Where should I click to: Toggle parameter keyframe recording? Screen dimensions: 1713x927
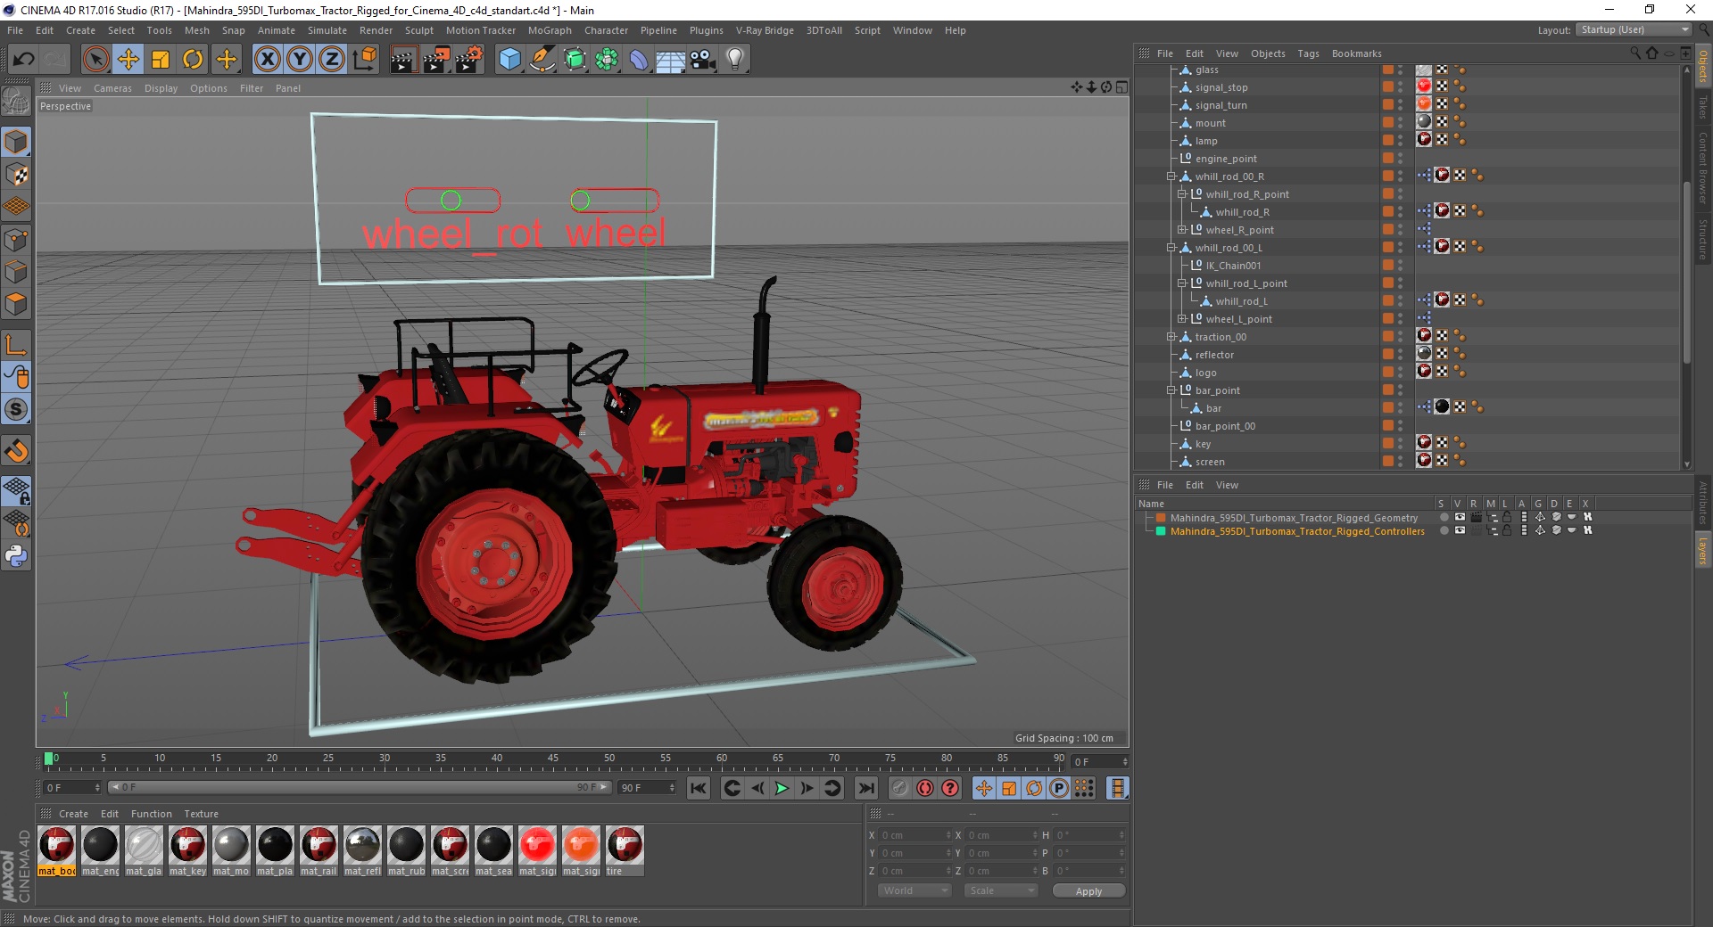pos(1059,788)
